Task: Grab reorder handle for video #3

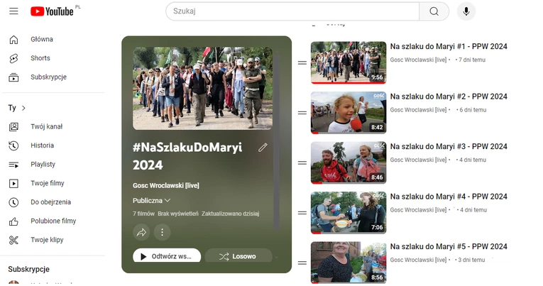Action: (302, 163)
